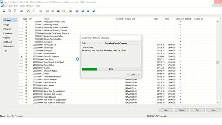Click the yellow Sort toolbar icon
This screenshot has width=222, height=125.
[63, 11]
